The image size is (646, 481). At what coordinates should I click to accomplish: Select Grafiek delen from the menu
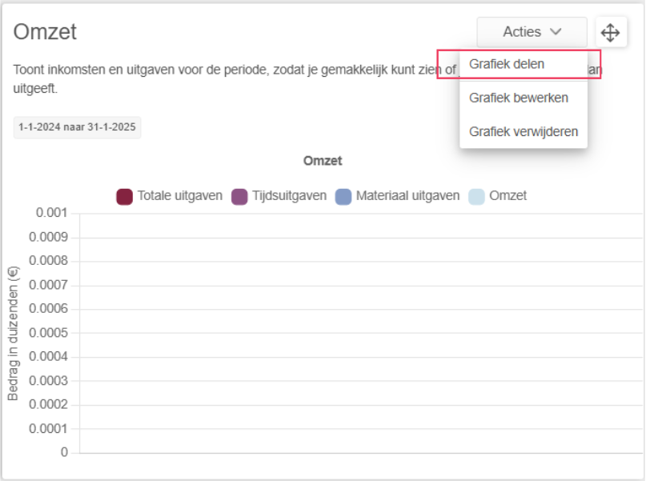(507, 64)
